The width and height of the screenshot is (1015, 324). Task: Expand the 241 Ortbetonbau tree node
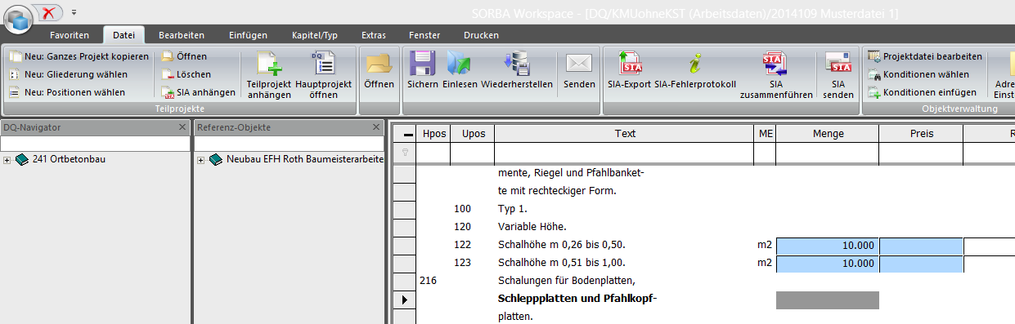coord(7,159)
